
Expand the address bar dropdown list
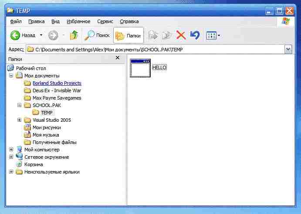tap(288, 50)
